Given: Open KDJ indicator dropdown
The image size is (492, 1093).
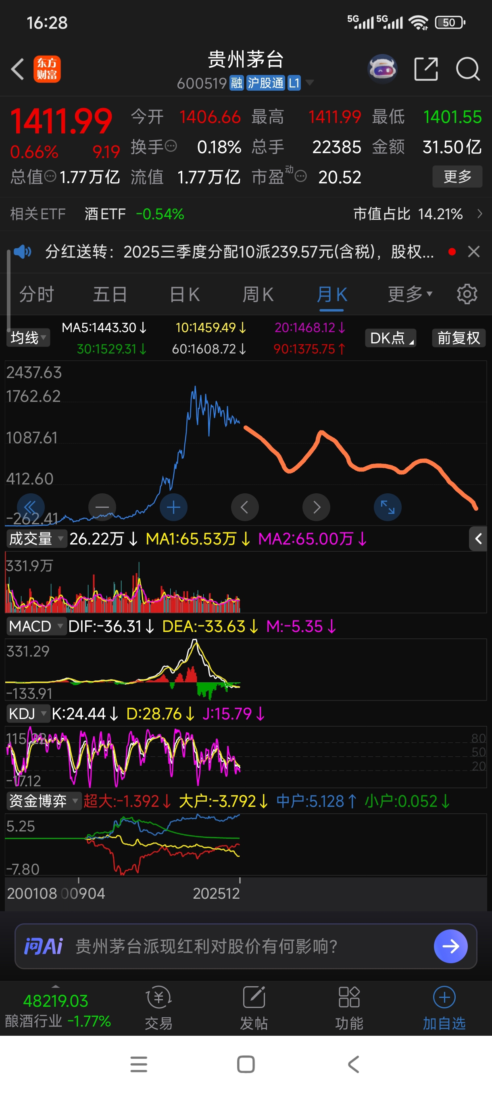Looking at the screenshot, I should (28, 714).
